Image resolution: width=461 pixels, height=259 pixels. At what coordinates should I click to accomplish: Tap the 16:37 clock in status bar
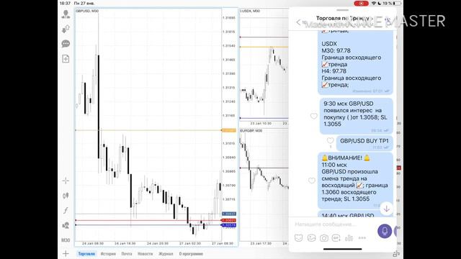click(65, 3)
